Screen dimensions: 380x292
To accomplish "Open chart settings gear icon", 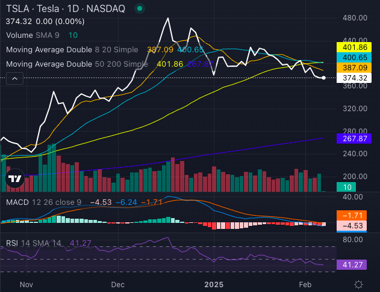I will [x=359, y=284].
